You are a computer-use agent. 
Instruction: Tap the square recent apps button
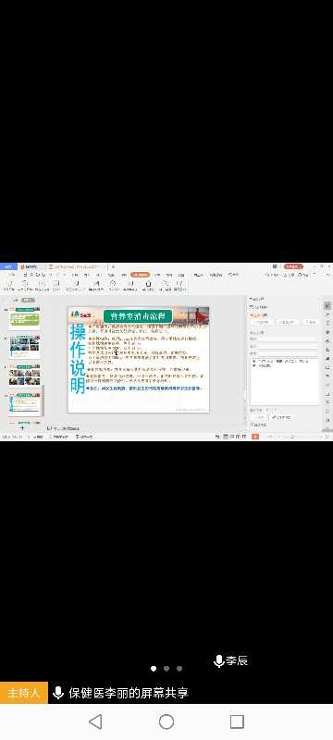pyautogui.click(x=237, y=721)
